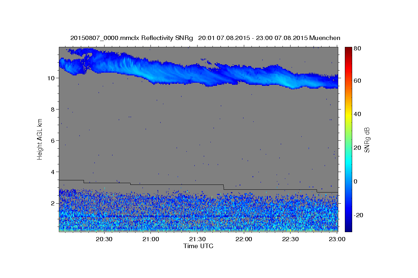This screenshot has height=278, width=418.
Task: Click the colorbar value 60
Action: point(358,81)
